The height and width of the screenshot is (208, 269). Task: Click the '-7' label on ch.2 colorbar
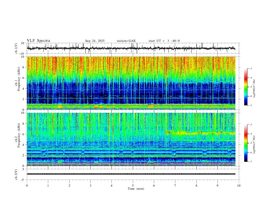(250, 162)
